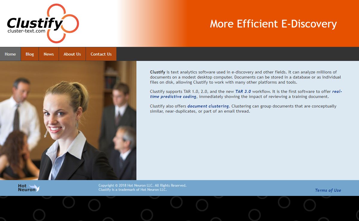This screenshot has width=359, height=221.
Task: Go to the Blog page
Action: [x=30, y=54]
